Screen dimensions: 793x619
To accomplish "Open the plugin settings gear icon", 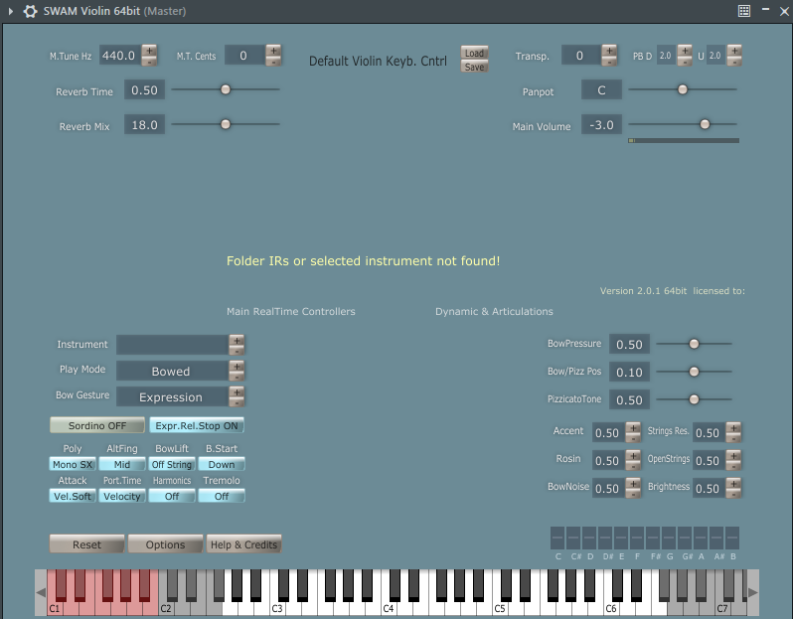I will click(31, 11).
